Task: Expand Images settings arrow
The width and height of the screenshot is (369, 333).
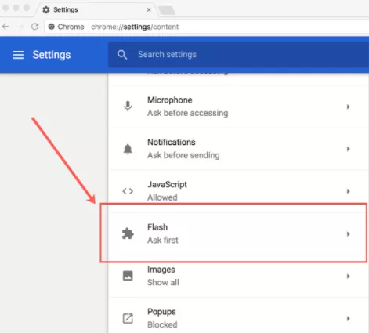Action: pyautogui.click(x=348, y=276)
